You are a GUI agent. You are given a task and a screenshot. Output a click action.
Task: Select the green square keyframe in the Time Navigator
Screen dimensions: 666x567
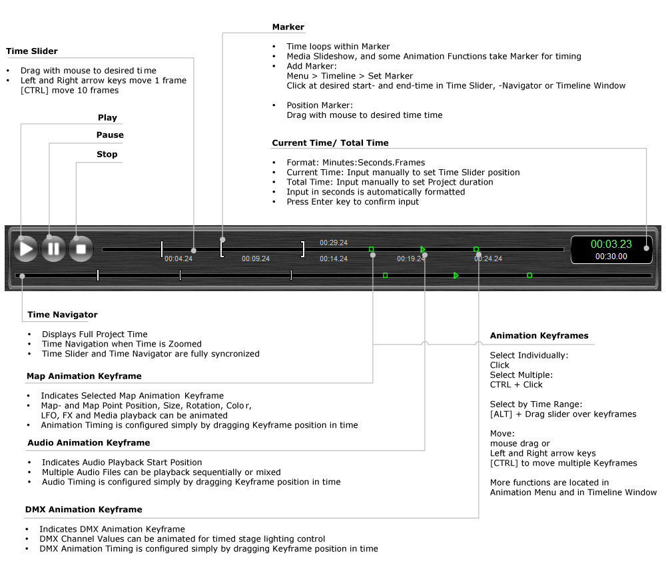coord(385,275)
